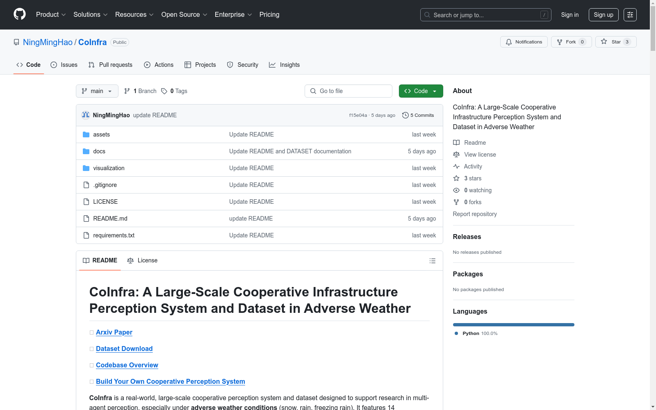656x410 pixels.
Task: Click the LICENSE file icon
Action: [x=86, y=202]
